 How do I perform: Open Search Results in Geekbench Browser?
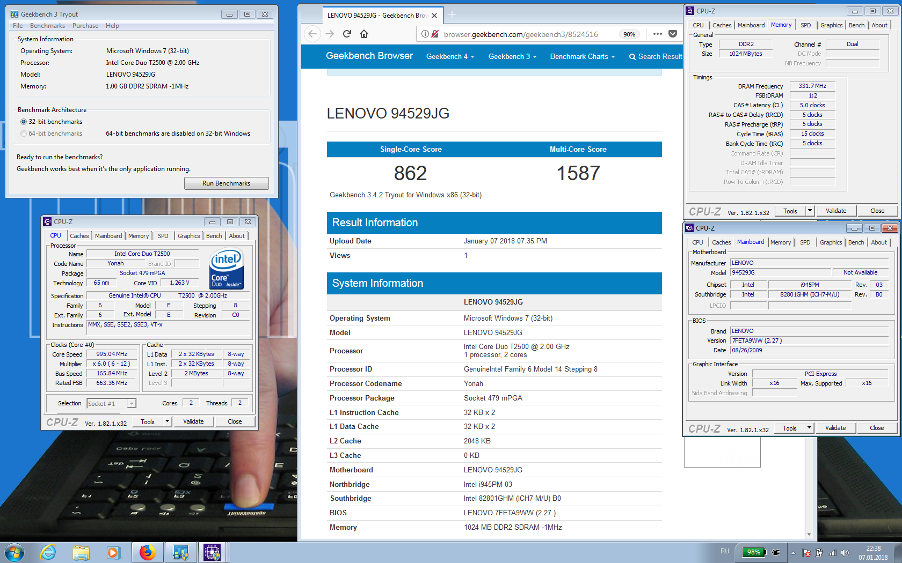click(x=656, y=56)
